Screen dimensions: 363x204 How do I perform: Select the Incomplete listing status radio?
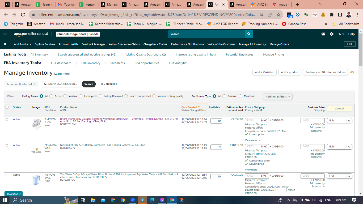point(81,96)
